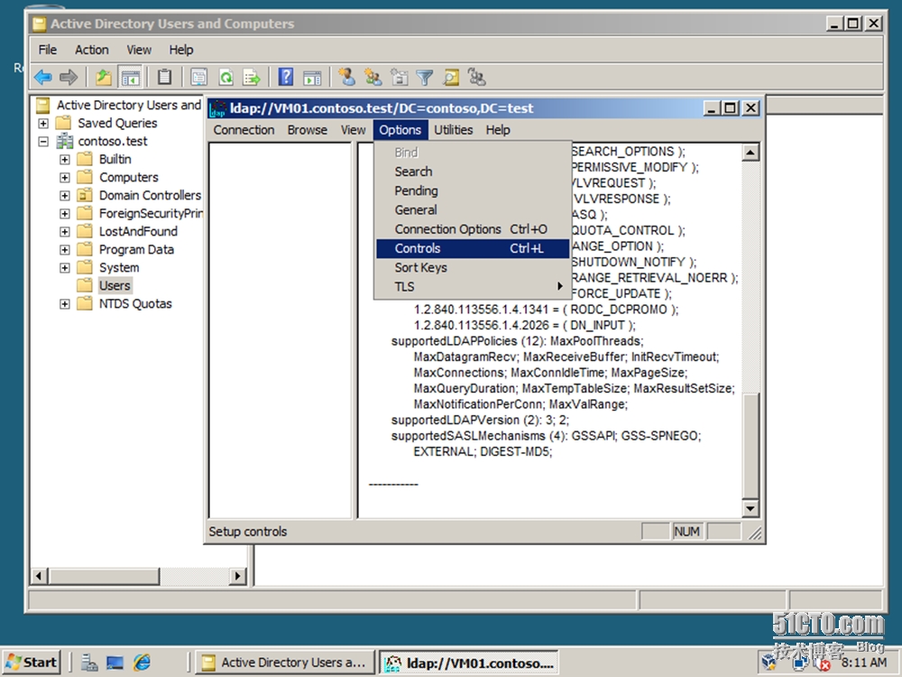Click the Options menu in ldp window
902x677 pixels.
tap(400, 130)
